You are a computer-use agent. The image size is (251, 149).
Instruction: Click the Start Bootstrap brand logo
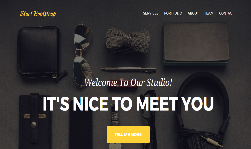(38, 14)
